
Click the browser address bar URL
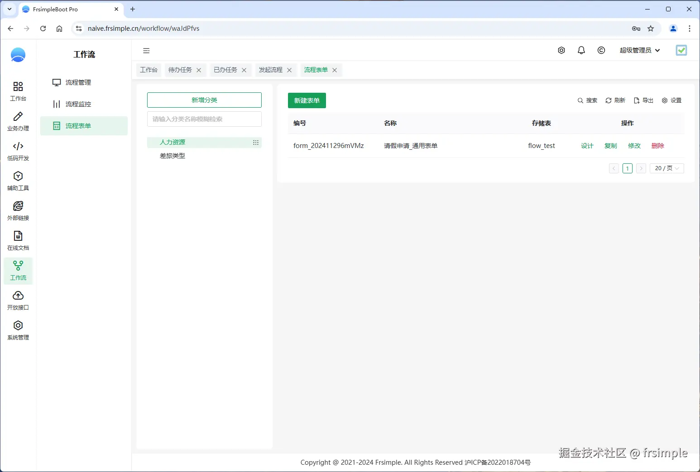coord(144,29)
